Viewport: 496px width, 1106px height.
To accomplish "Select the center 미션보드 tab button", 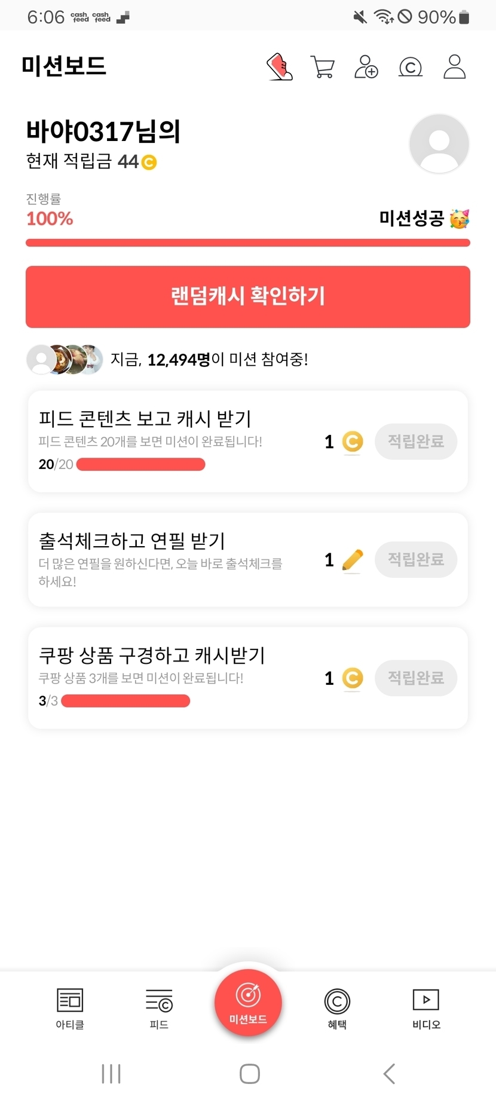I will click(x=248, y=1003).
